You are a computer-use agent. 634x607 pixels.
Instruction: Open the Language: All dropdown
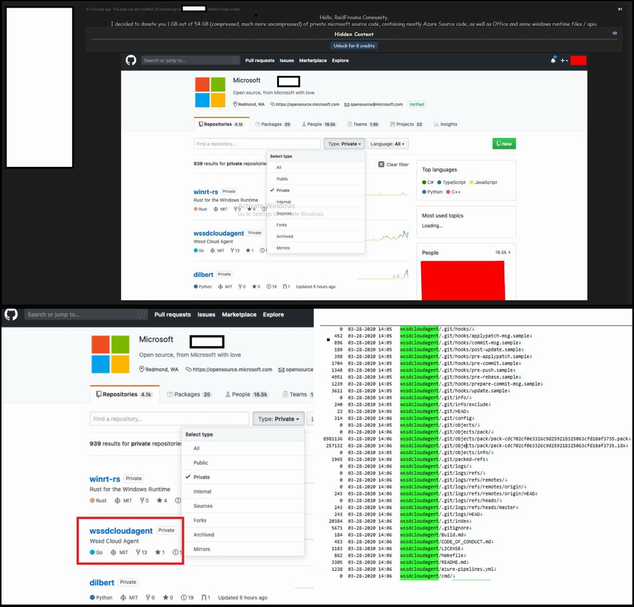click(387, 144)
